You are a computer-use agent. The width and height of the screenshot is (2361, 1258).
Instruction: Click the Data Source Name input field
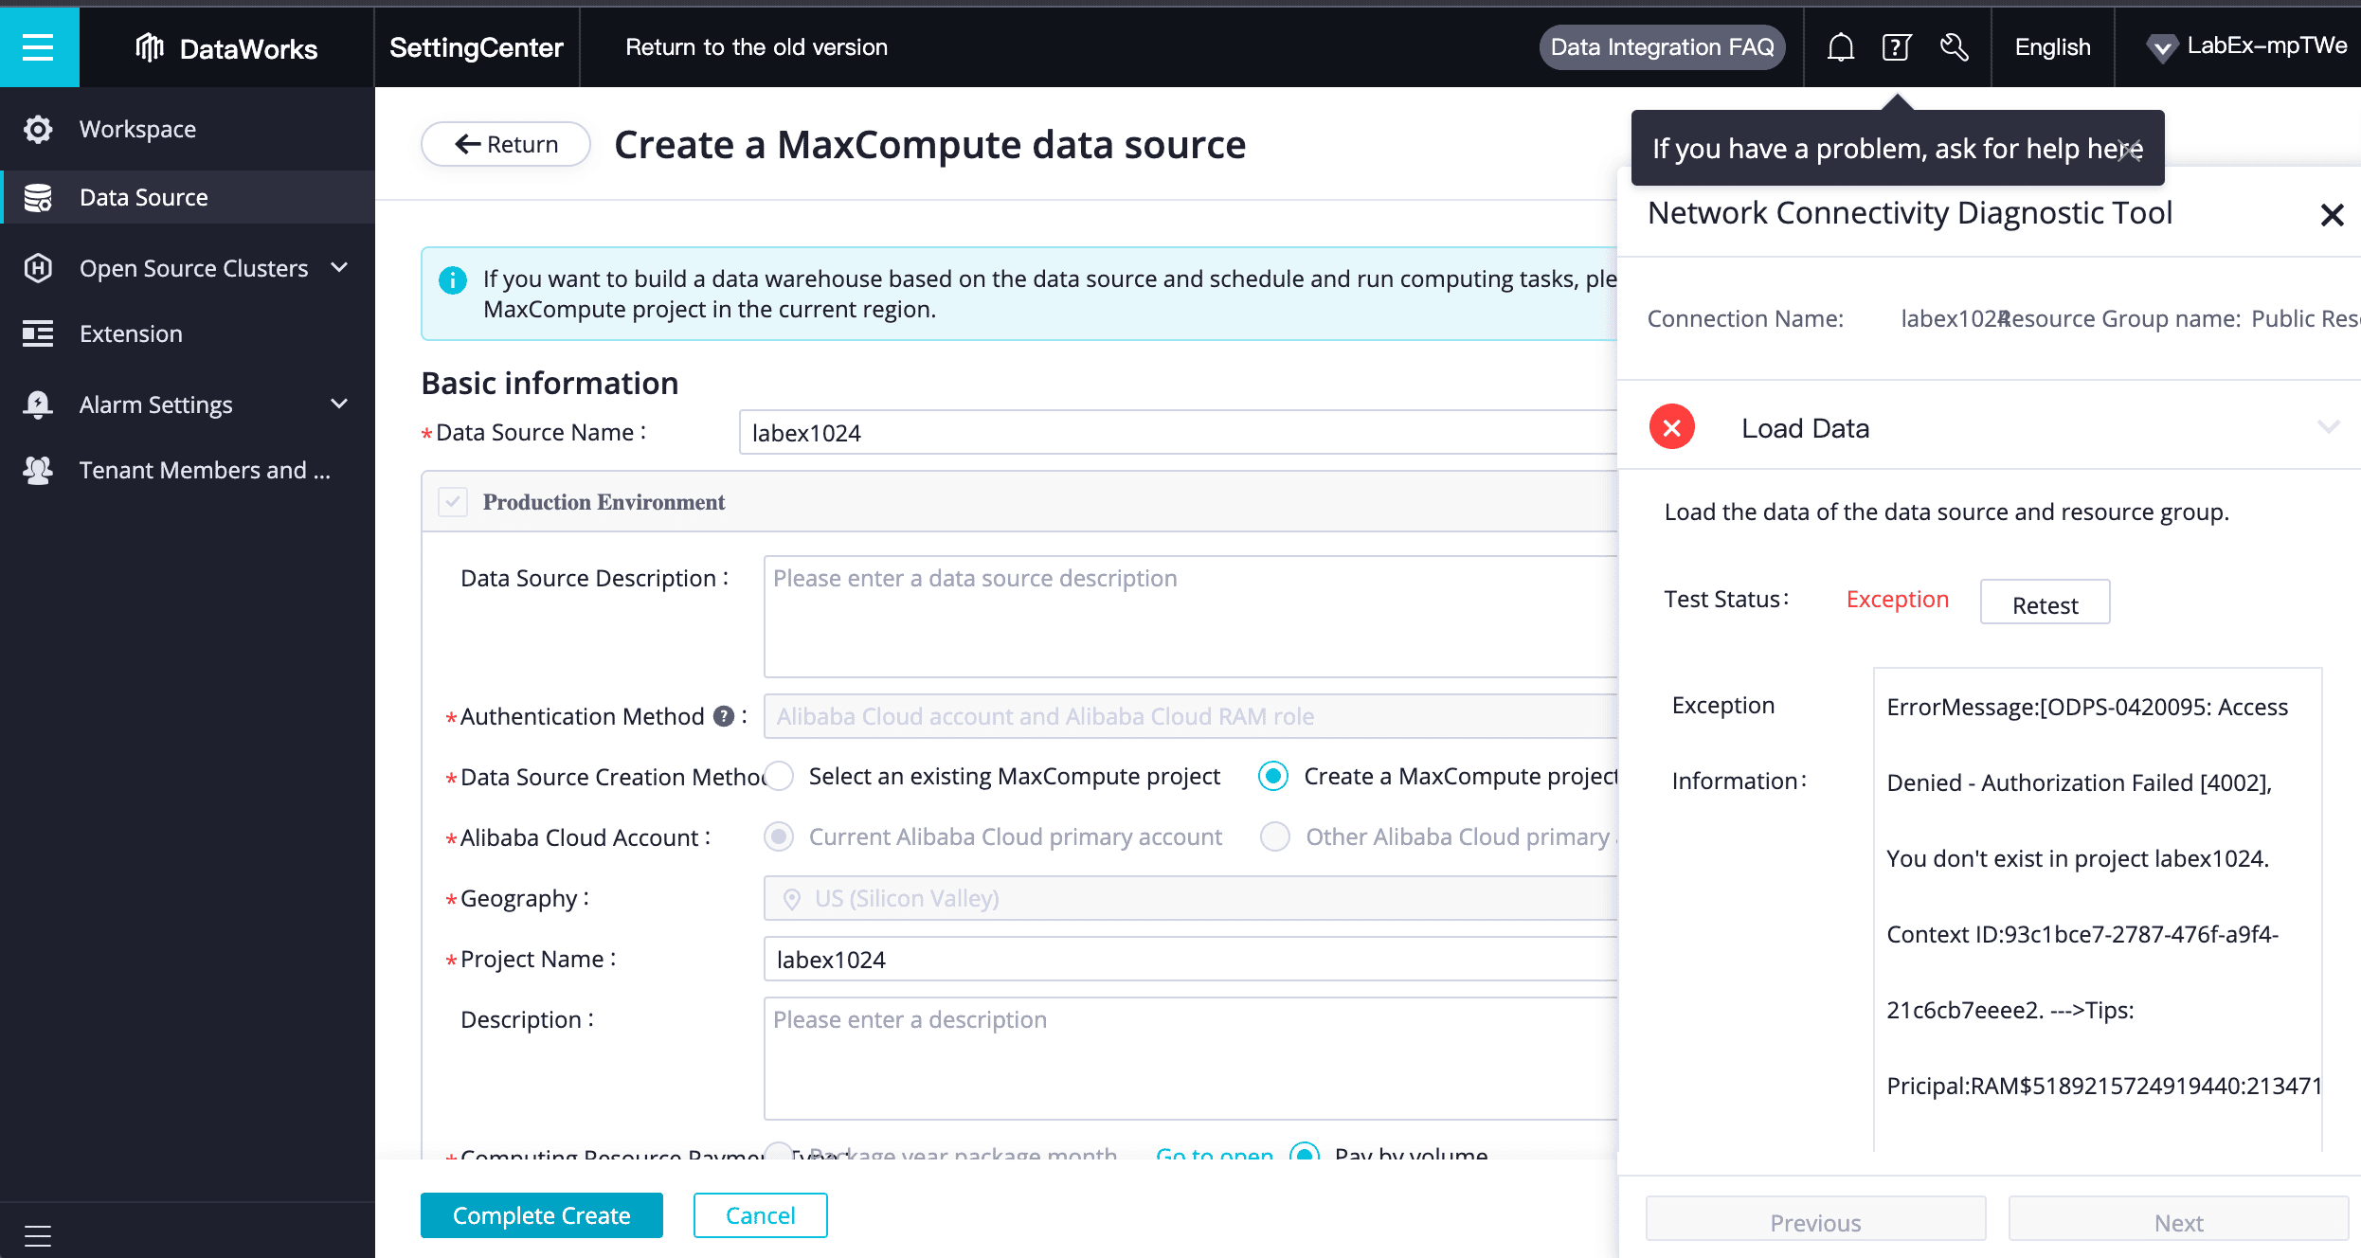pos(1178,433)
